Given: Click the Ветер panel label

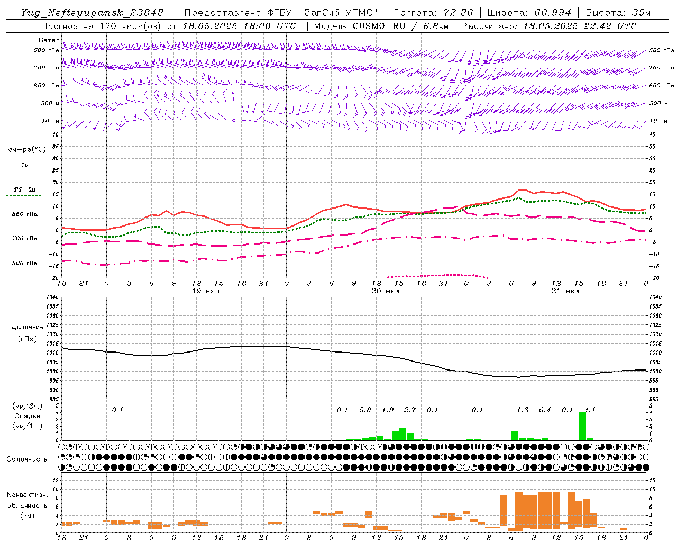Looking at the screenshot, I should tap(49, 40).
